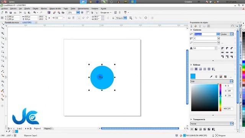Choose Uniform fill type in Rellenar
This screenshot has width=245, height=138.
pos(196,69)
